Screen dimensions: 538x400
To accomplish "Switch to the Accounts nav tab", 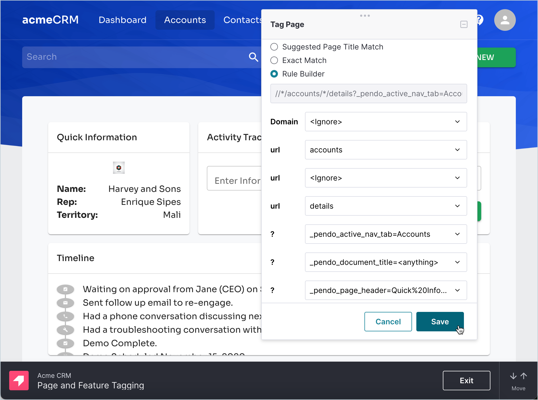I will (185, 20).
